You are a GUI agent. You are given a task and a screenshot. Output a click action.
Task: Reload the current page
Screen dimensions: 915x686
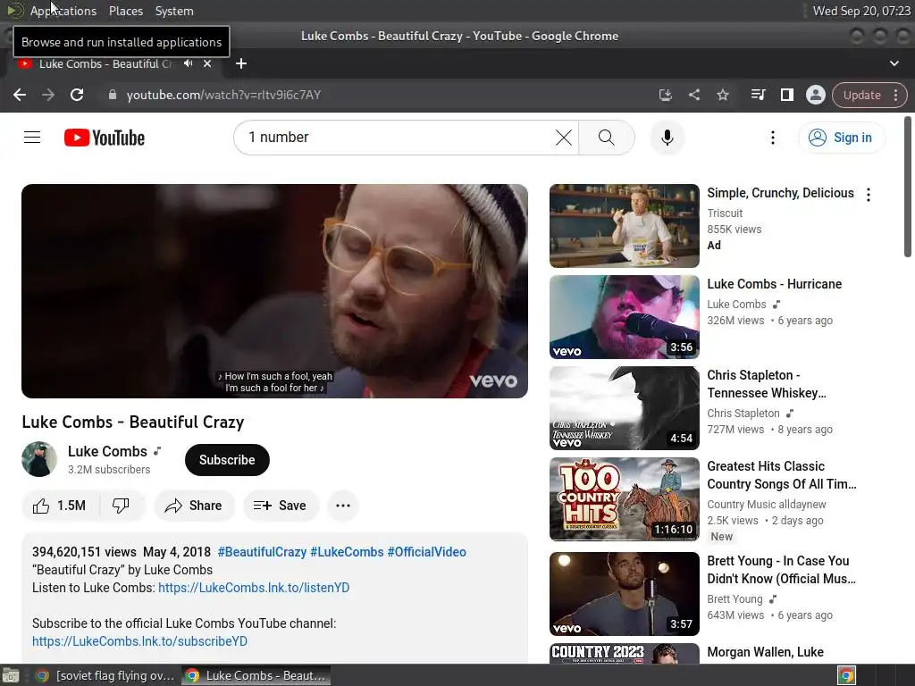77,95
